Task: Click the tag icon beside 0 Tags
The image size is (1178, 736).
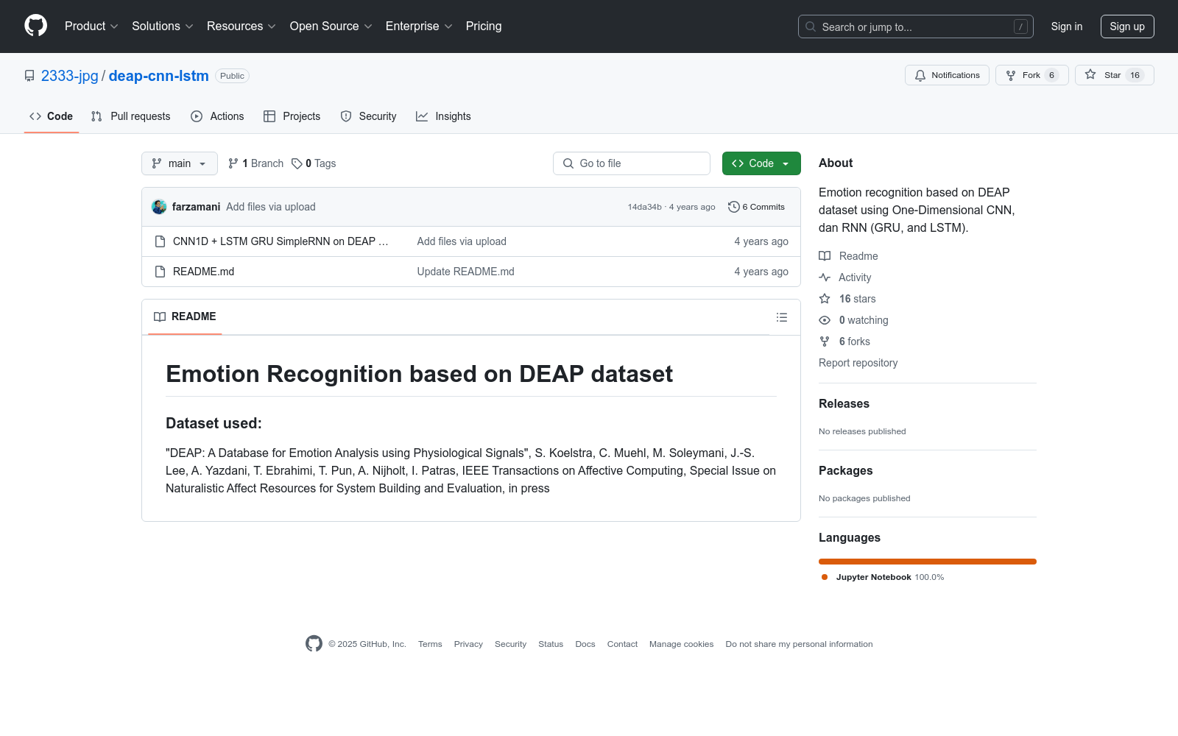Action: pos(297,163)
